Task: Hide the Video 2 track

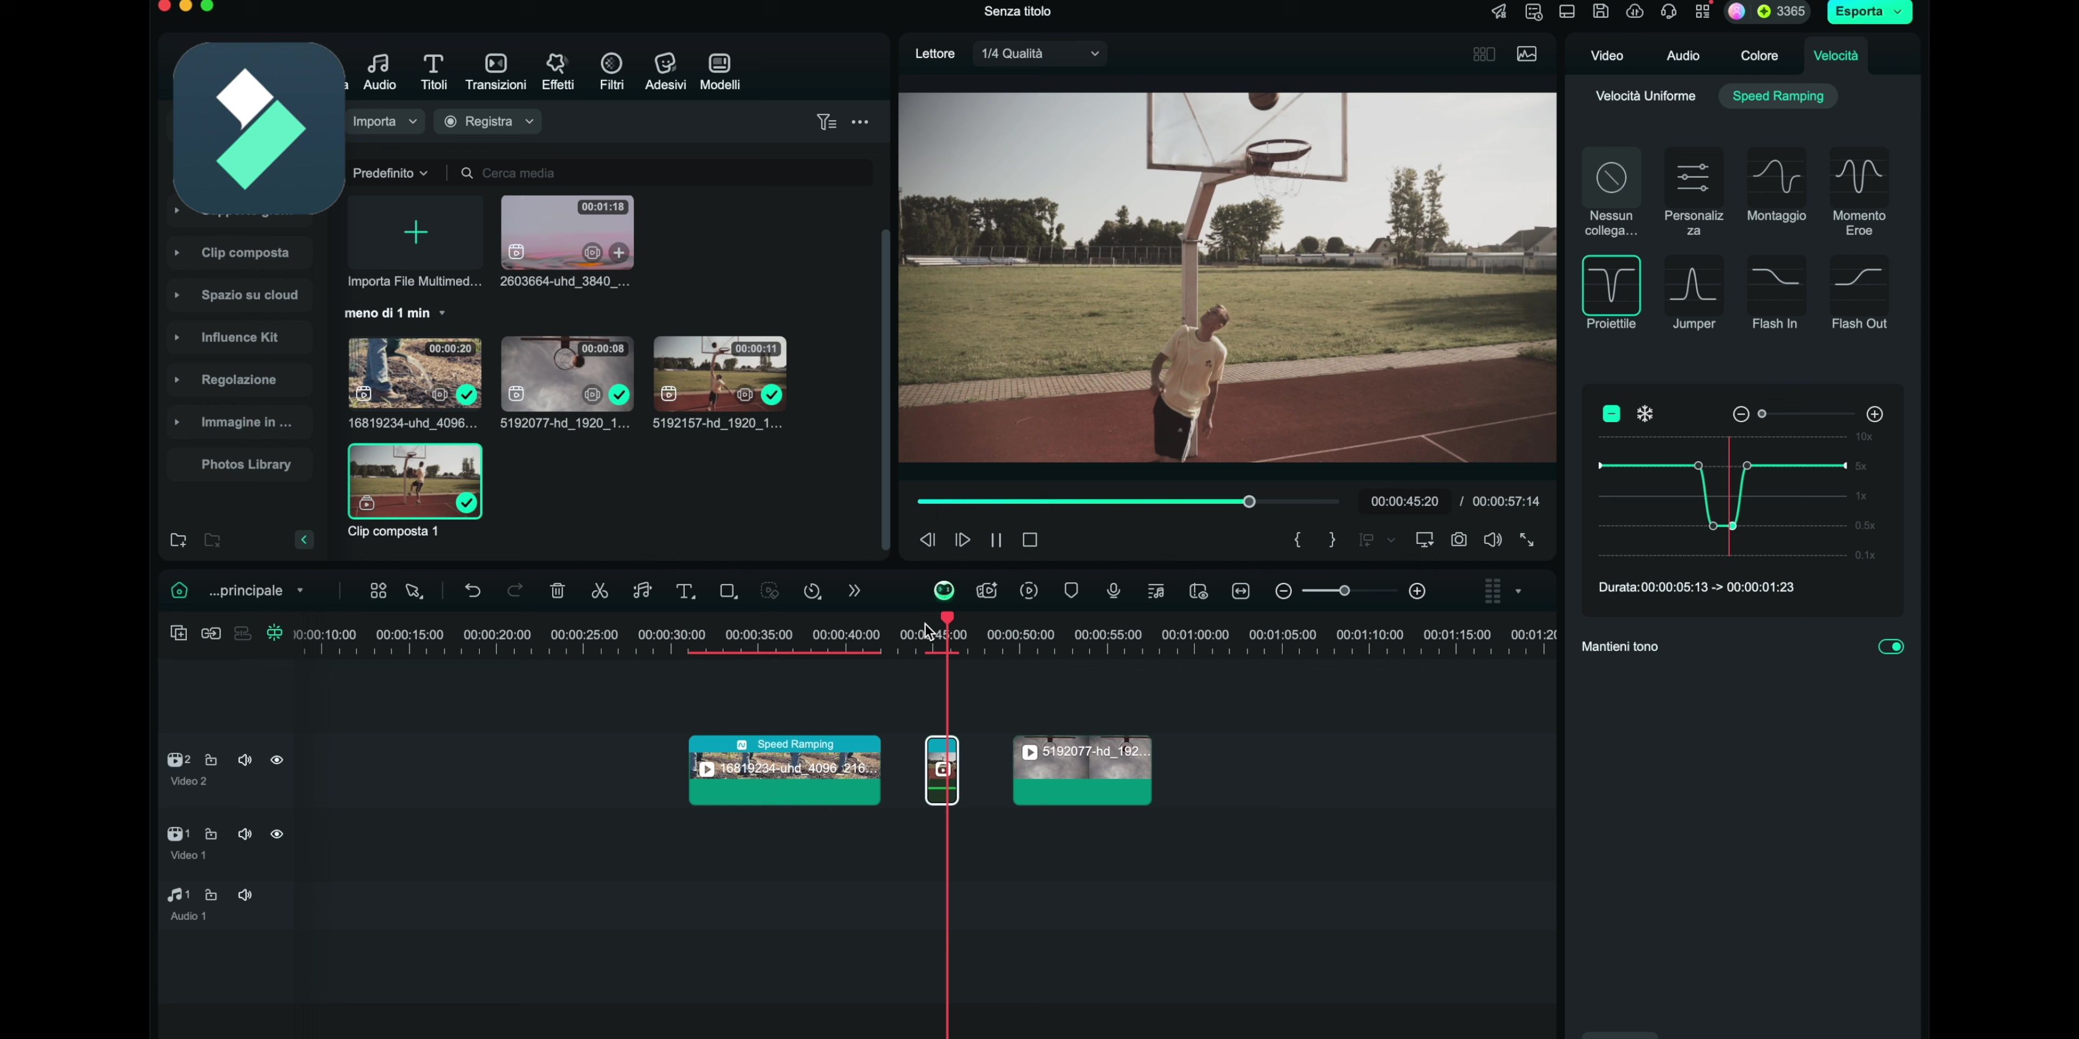Action: point(276,760)
